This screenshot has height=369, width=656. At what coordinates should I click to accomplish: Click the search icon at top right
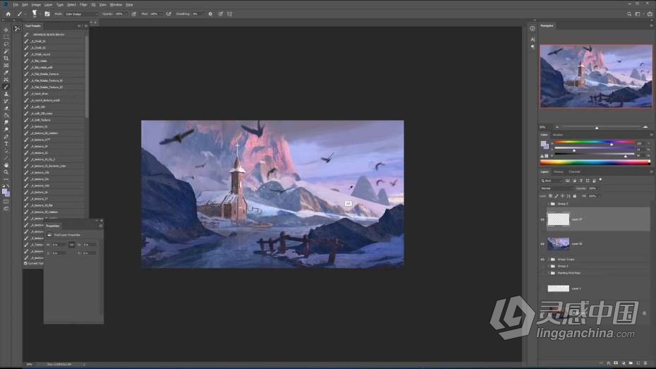click(x=629, y=14)
